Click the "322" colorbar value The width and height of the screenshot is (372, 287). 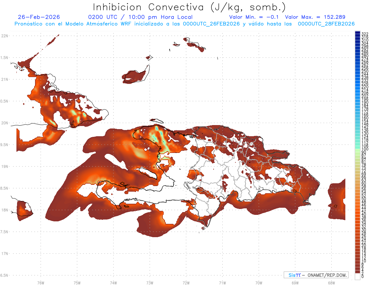click(x=365, y=34)
